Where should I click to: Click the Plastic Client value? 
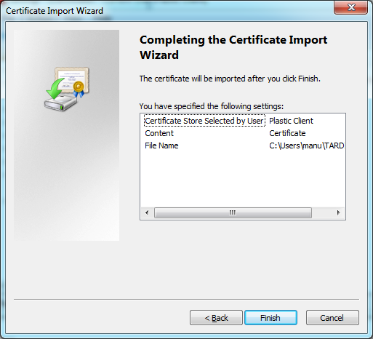coord(291,121)
